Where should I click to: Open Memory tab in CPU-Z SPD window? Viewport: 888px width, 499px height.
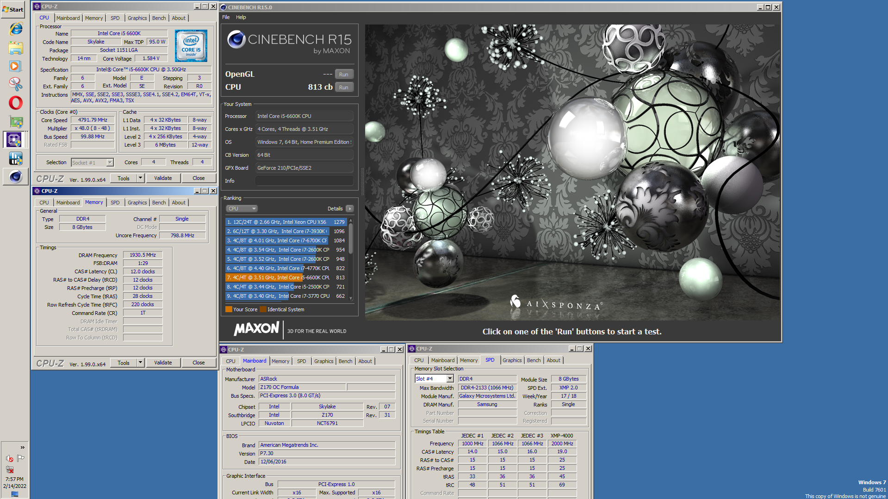tap(469, 360)
